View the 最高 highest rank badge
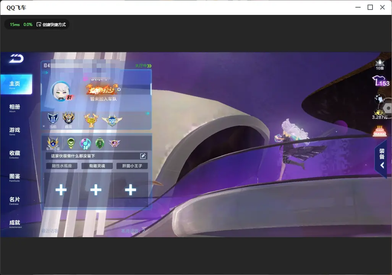 [68, 118]
